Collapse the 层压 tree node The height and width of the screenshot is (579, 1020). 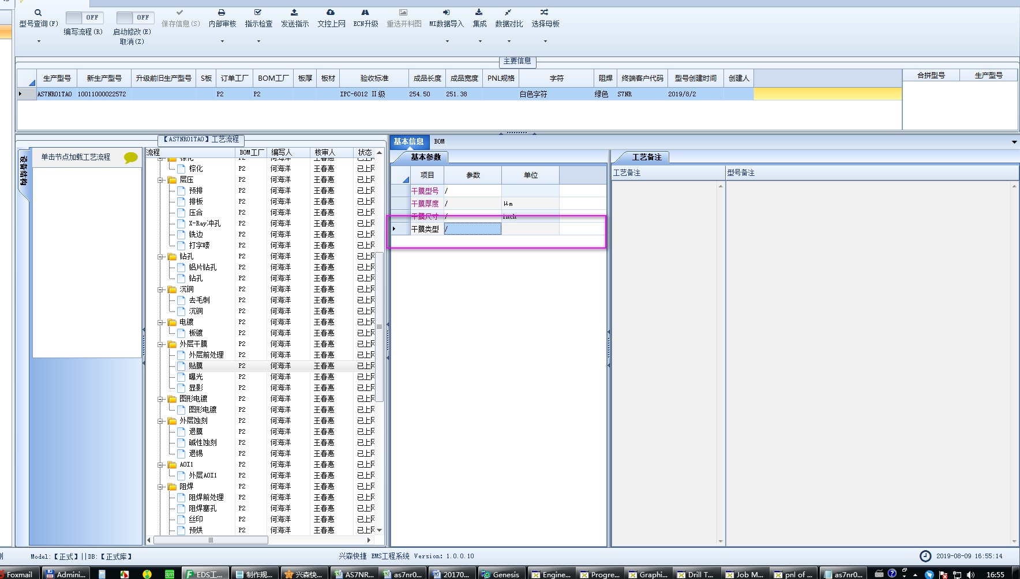[160, 180]
